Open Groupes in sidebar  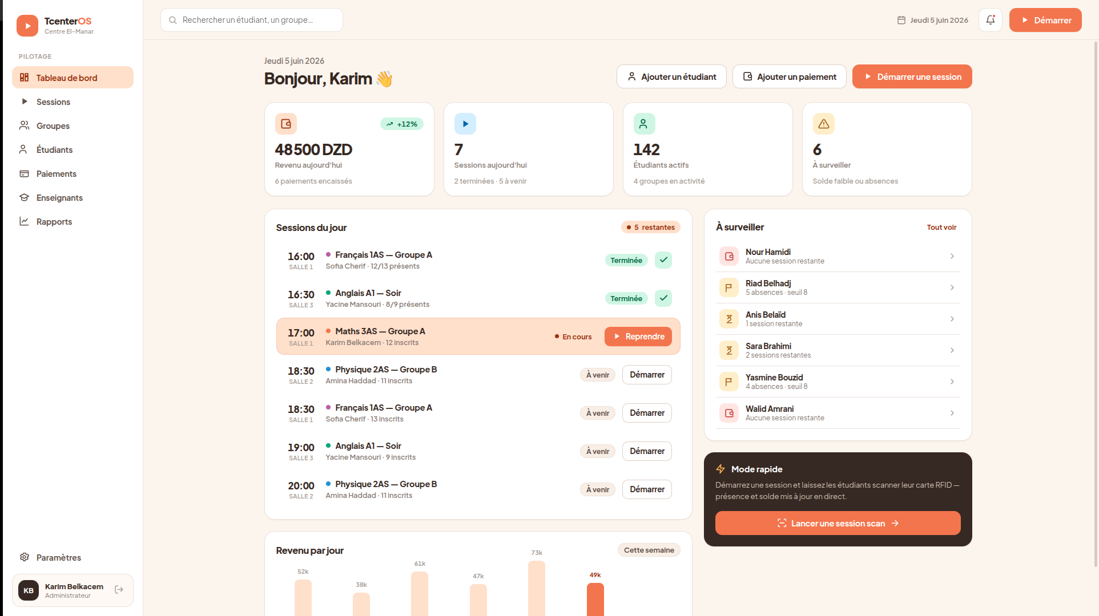tap(73, 125)
